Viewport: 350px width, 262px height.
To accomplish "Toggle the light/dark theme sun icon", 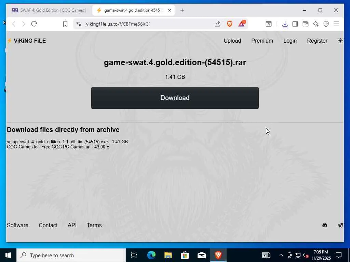I will point(340,41).
